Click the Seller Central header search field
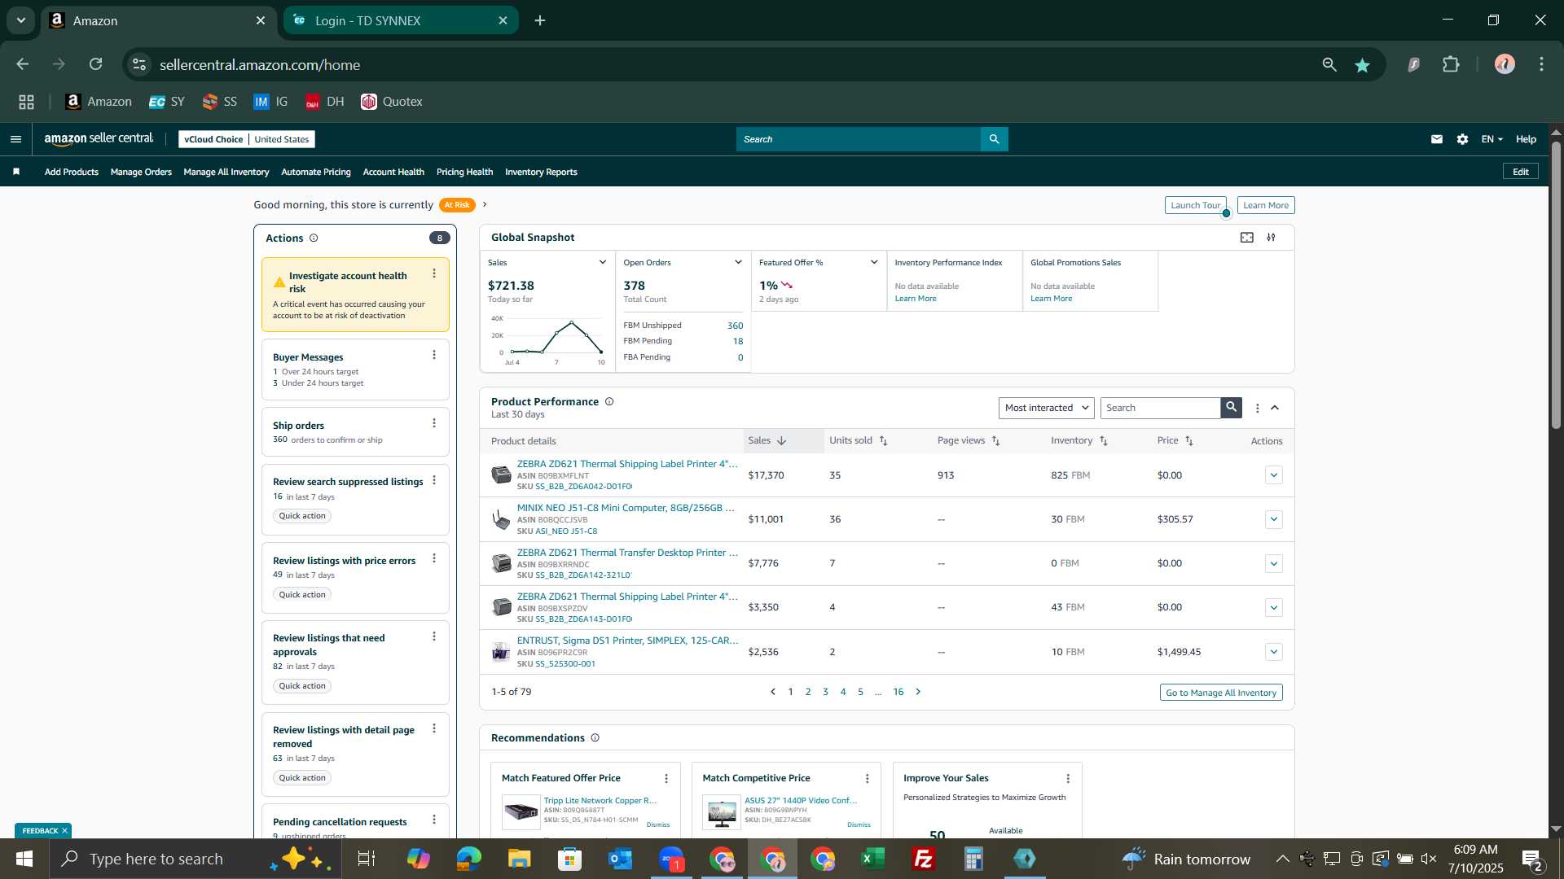The image size is (1564, 879). click(859, 139)
